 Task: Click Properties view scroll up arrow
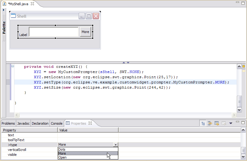point(243,130)
